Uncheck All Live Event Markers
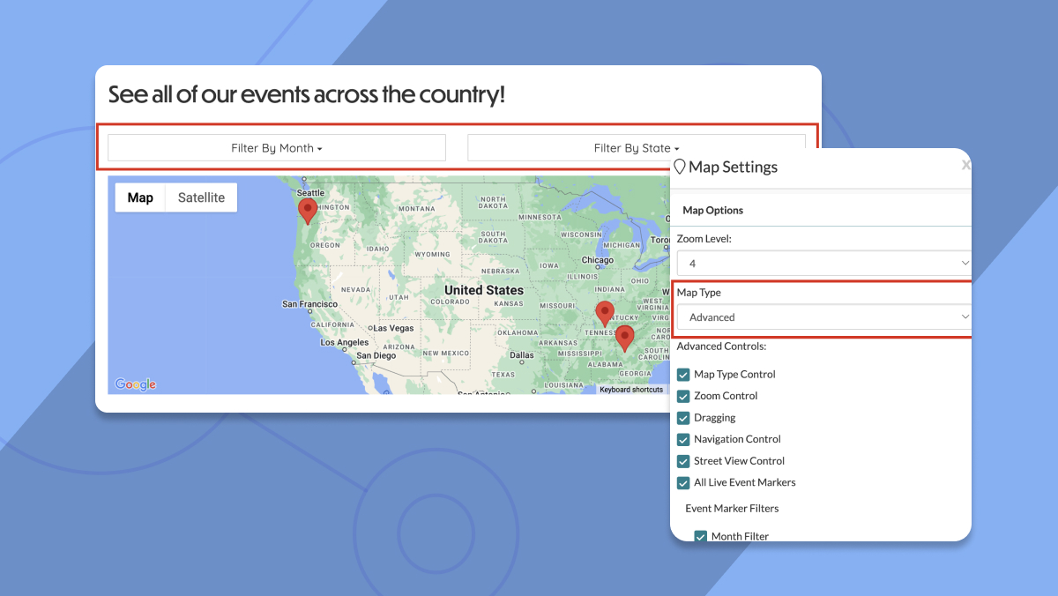The height and width of the screenshot is (596, 1058). point(682,482)
